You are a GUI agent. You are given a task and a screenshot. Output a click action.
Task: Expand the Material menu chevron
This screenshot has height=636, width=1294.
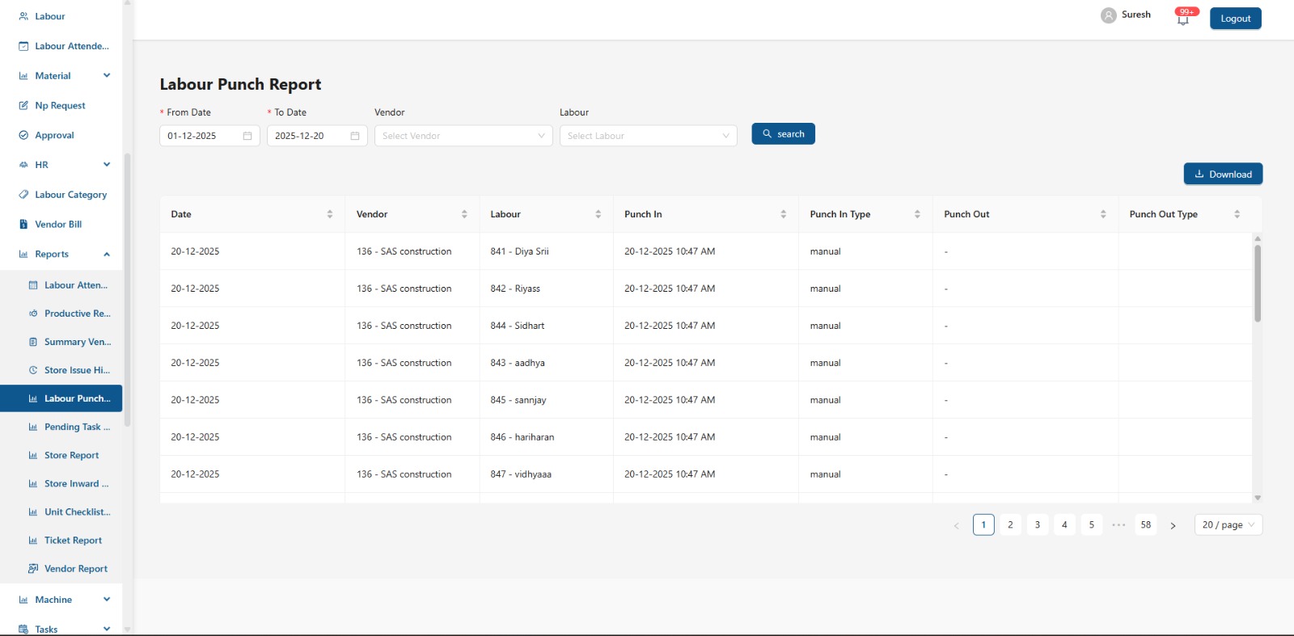click(x=107, y=75)
